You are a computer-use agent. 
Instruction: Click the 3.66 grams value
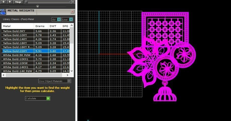(38, 31)
